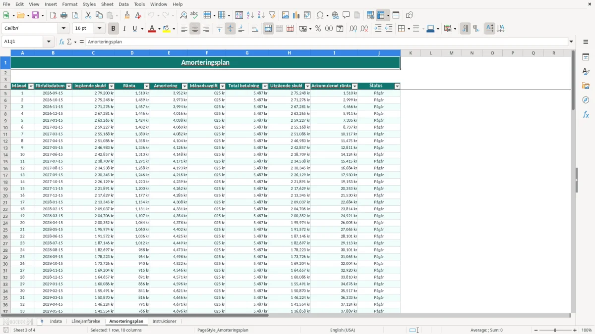Switch to the Instruktioner sheet tab

point(164,321)
